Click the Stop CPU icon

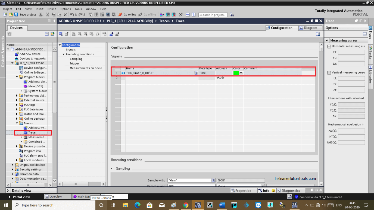pyautogui.click(x=173, y=15)
